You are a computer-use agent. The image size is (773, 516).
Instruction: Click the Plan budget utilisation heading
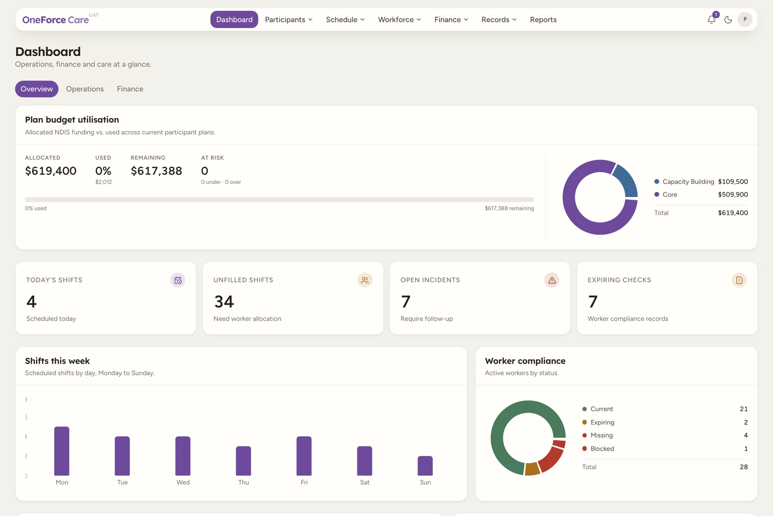pyautogui.click(x=72, y=119)
